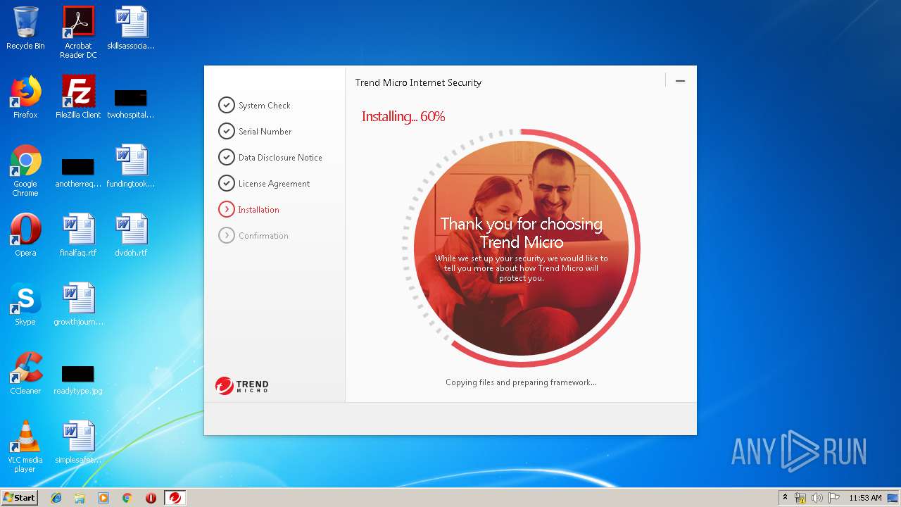Open the Skype desktop shortcut

click(x=25, y=304)
